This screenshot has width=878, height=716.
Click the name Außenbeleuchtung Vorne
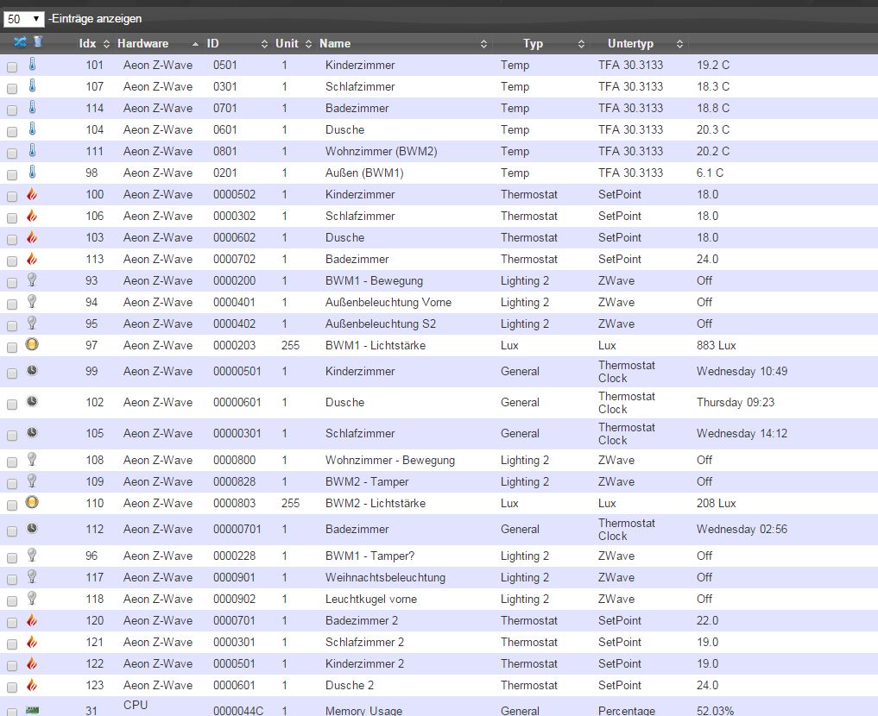point(388,302)
